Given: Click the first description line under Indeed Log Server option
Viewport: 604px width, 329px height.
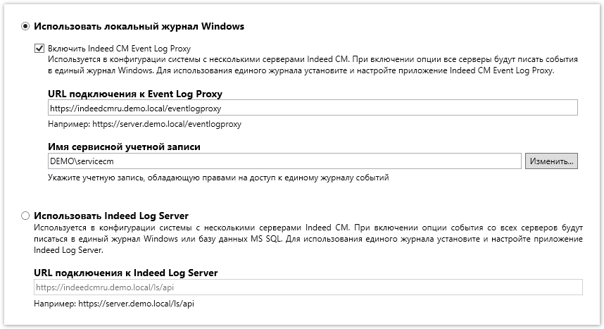Looking at the screenshot, I should click(x=308, y=228).
